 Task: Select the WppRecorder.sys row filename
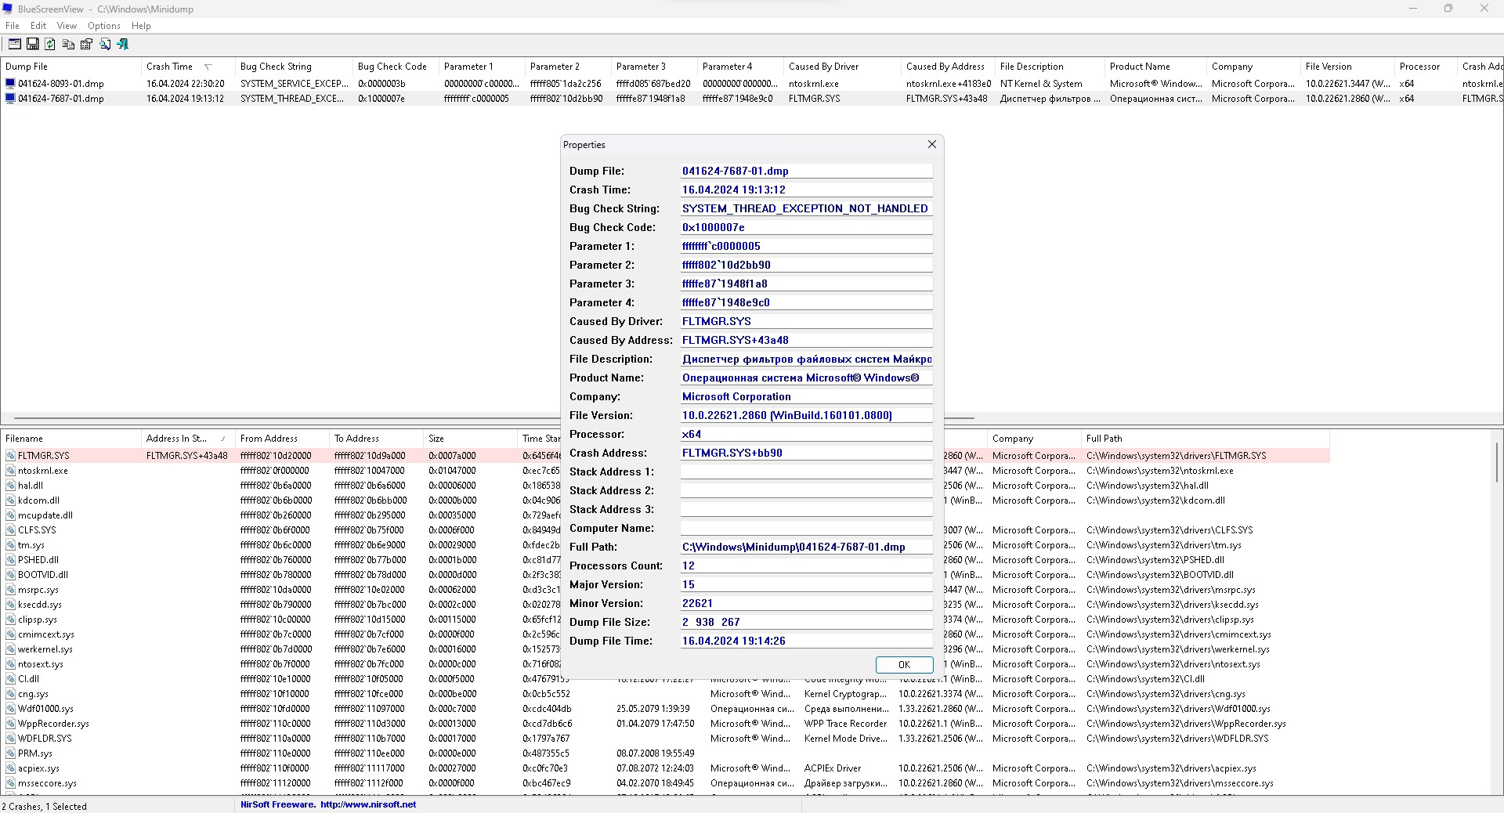tap(53, 724)
